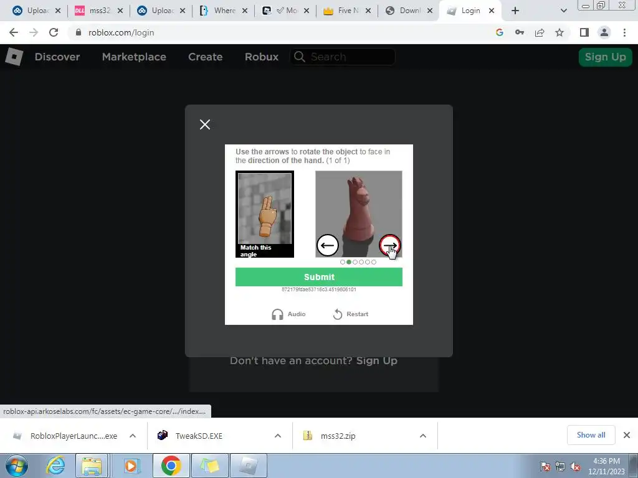Image resolution: width=638 pixels, height=478 pixels.
Task: Open the taskbar clock showing 4:36 PM
Action: point(606,466)
